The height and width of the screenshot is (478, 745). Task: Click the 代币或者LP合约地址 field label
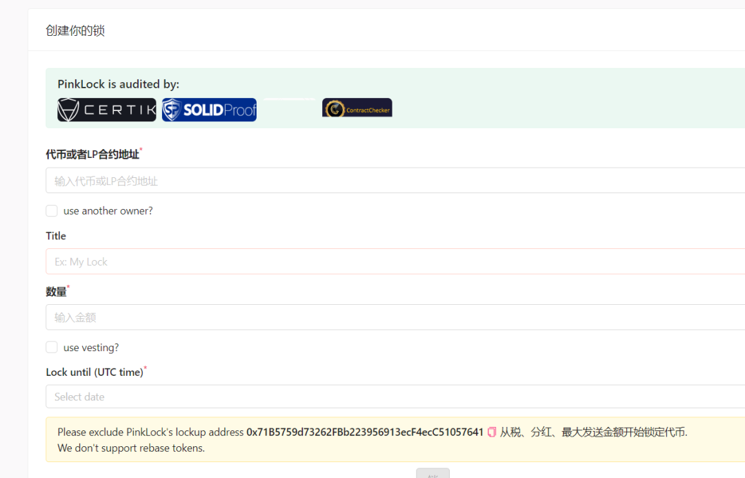(x=92, y=155)
